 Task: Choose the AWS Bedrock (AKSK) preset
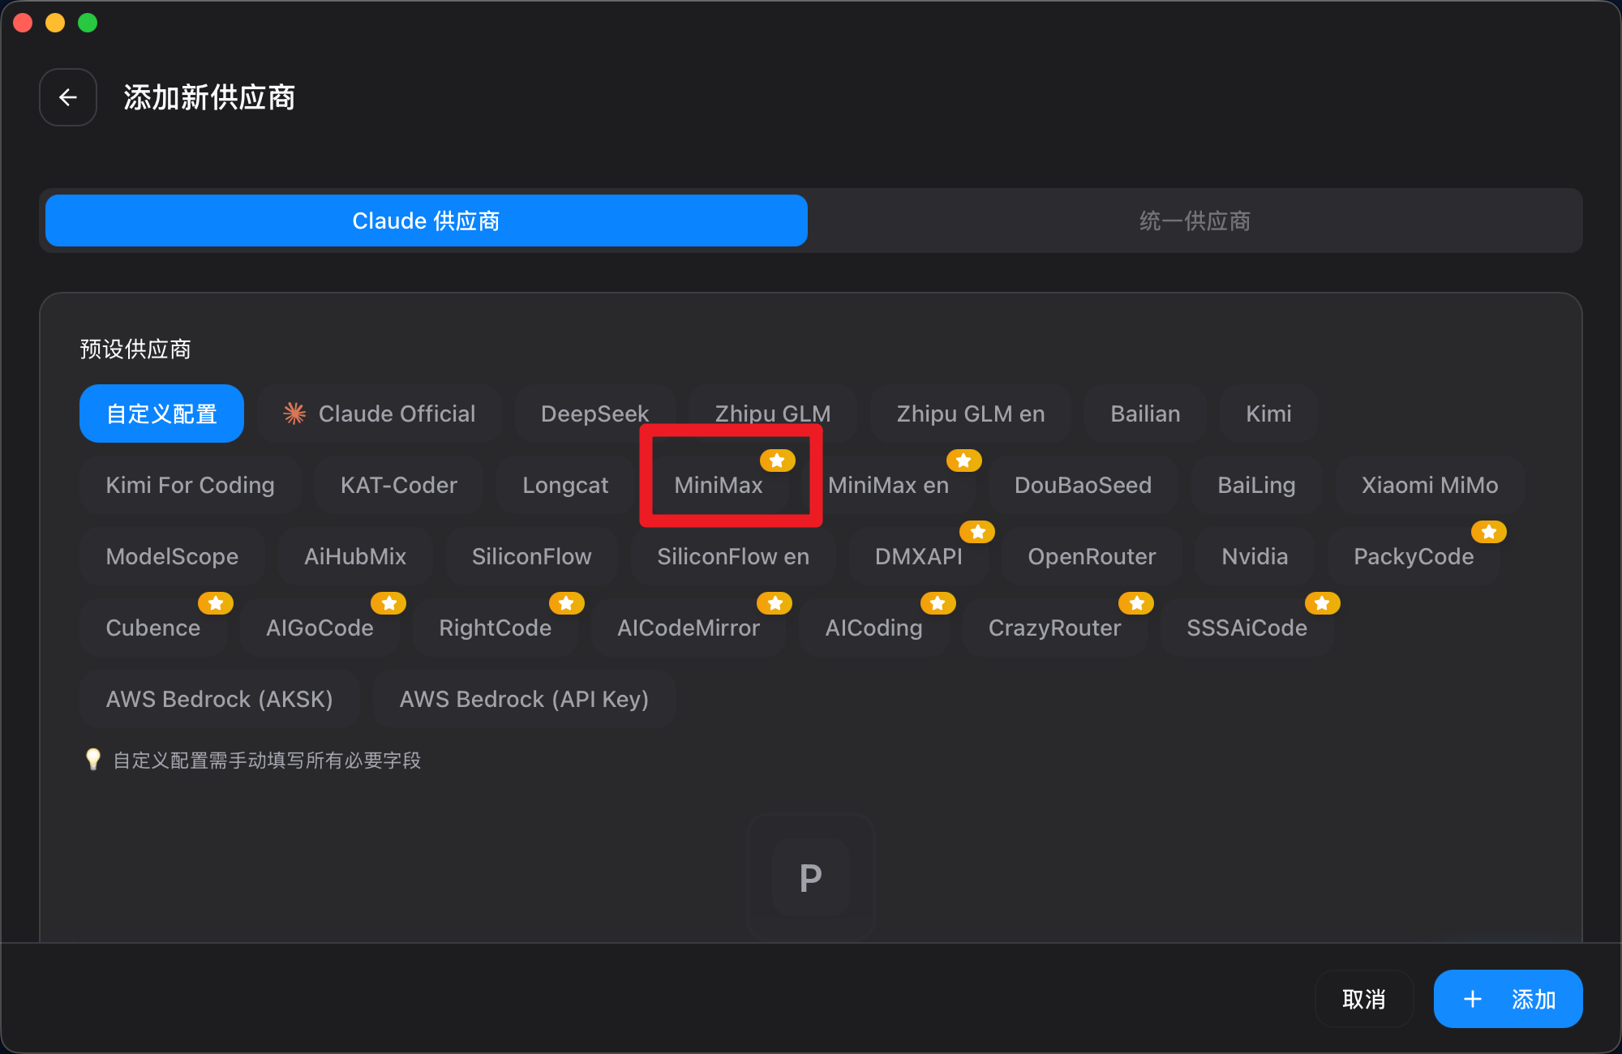(x=219, y=699)
